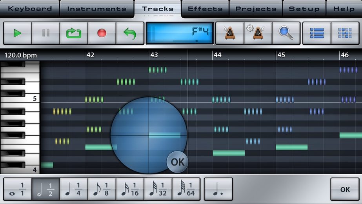This screenshot has width=362, height=204.
Task: Open the Projects tab
Action: [256, 9]
